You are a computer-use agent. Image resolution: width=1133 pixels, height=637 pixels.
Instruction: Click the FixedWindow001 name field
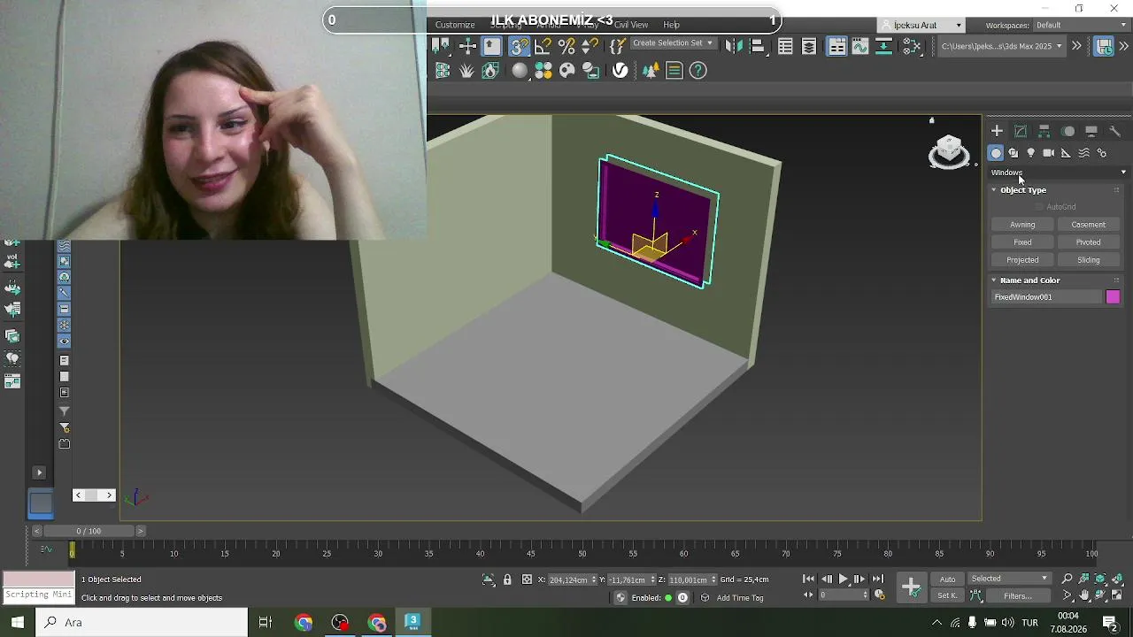click(x=1046, y=297)
